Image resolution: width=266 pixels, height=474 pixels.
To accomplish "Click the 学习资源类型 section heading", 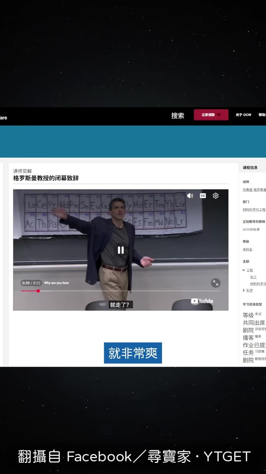I will tap(252, 304).
